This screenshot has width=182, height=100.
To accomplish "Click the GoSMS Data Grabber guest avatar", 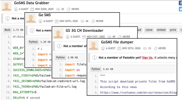I will (x=6, y=6).
